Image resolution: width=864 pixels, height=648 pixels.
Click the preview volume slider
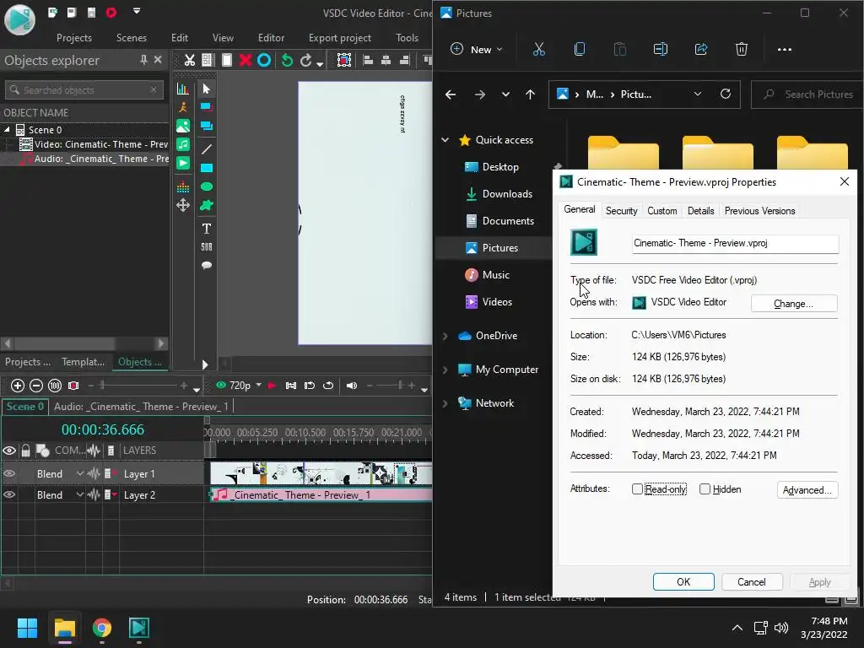(x=390, y=386)
